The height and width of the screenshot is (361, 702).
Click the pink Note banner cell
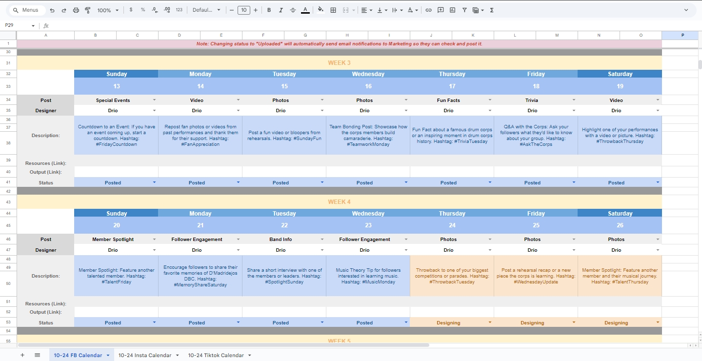tap(339, 44)
